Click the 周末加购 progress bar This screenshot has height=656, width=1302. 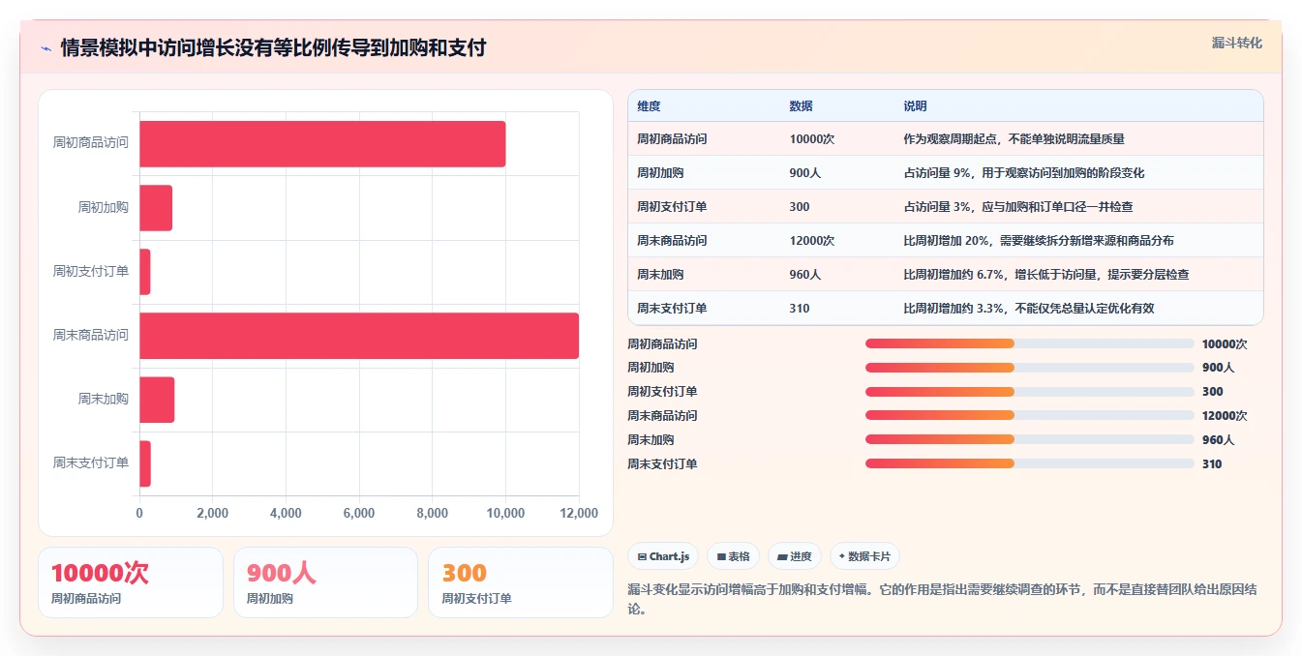(x=1030, y=439)
